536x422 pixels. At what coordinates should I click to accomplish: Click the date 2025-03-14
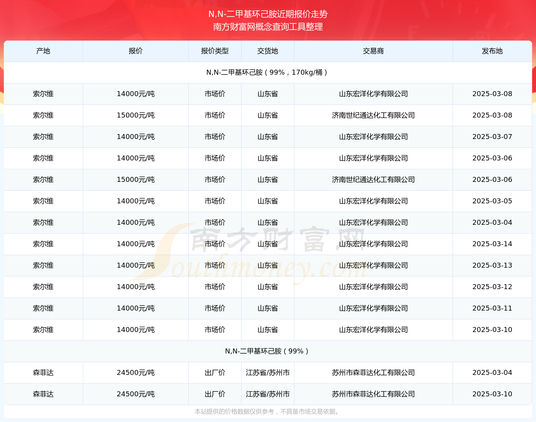pos(492,244)
